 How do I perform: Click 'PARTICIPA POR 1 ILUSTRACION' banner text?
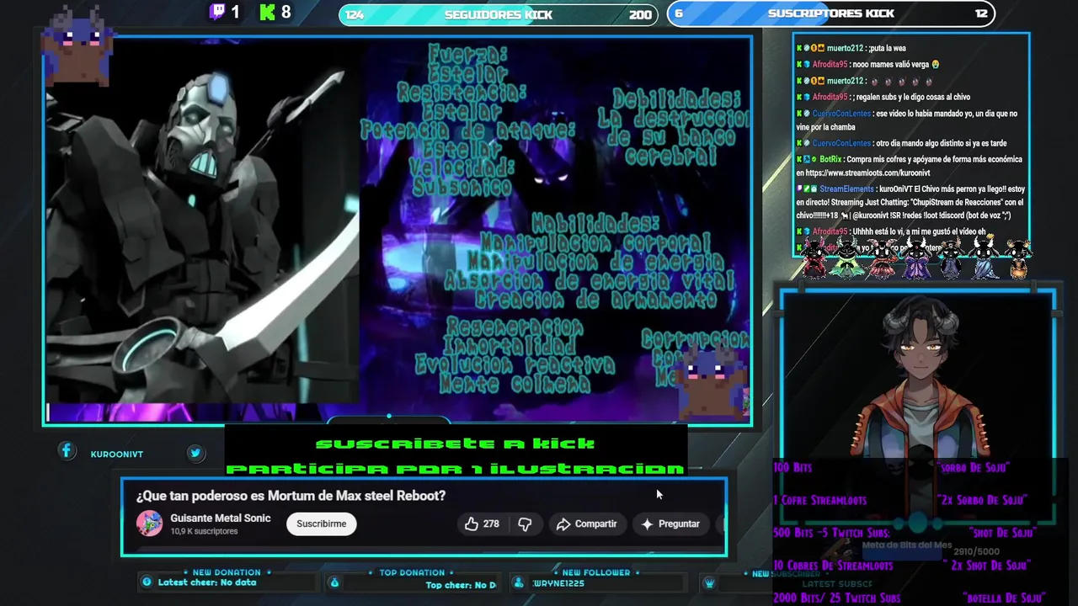456,469
